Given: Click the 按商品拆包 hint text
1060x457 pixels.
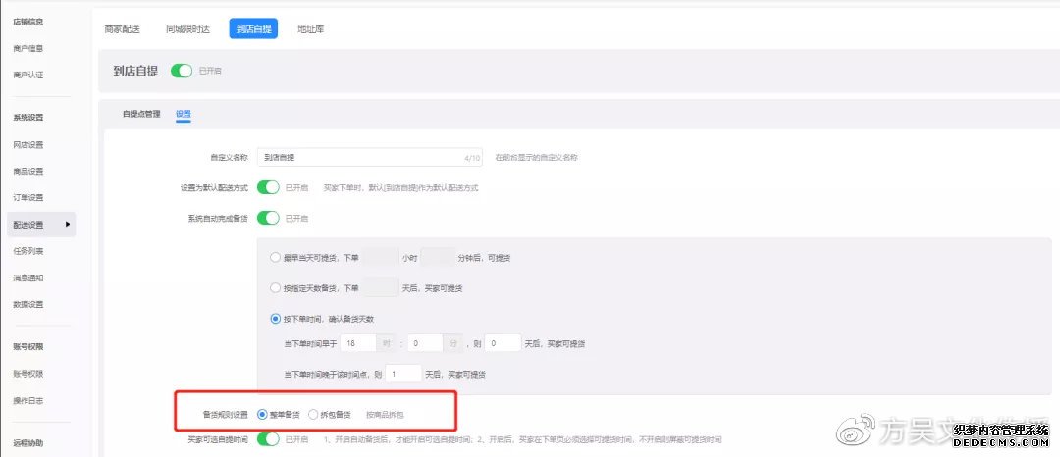Looking at the screenshot, I should click(x=386, y=415).
